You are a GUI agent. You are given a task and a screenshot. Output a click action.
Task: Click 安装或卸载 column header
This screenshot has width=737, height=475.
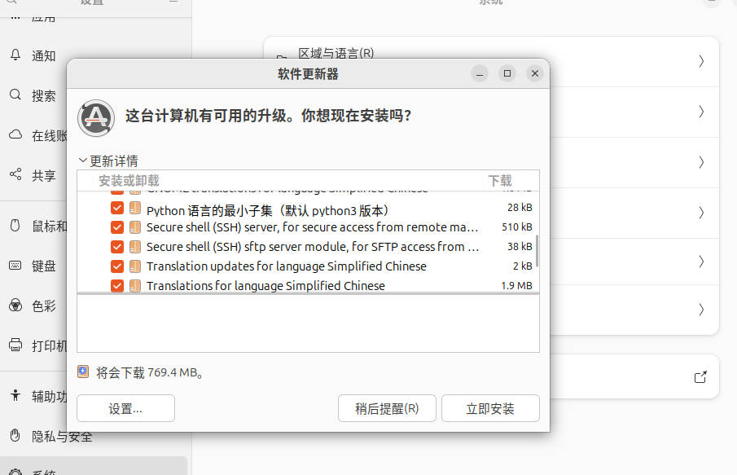click(129, 181)
